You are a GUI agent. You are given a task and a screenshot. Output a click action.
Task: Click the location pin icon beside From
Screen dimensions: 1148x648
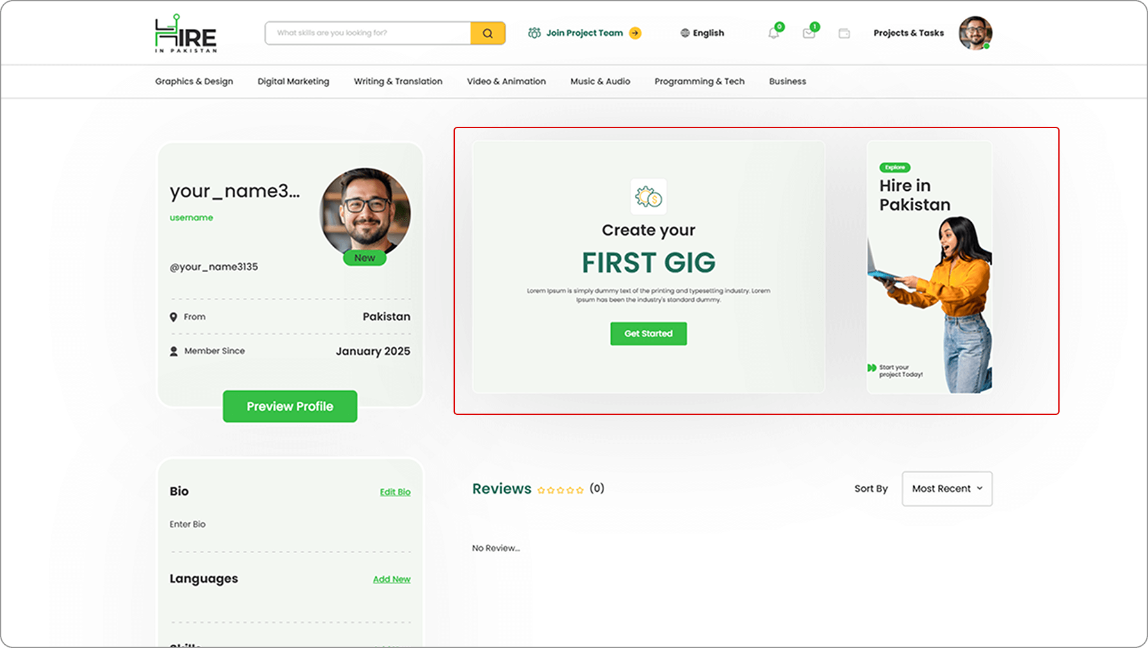(x=173, y=317)
